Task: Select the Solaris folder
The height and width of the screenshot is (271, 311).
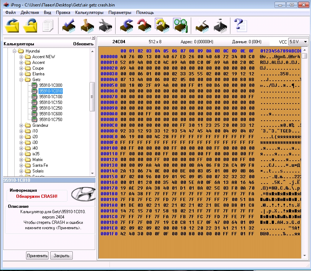Action: click(38, 171)
